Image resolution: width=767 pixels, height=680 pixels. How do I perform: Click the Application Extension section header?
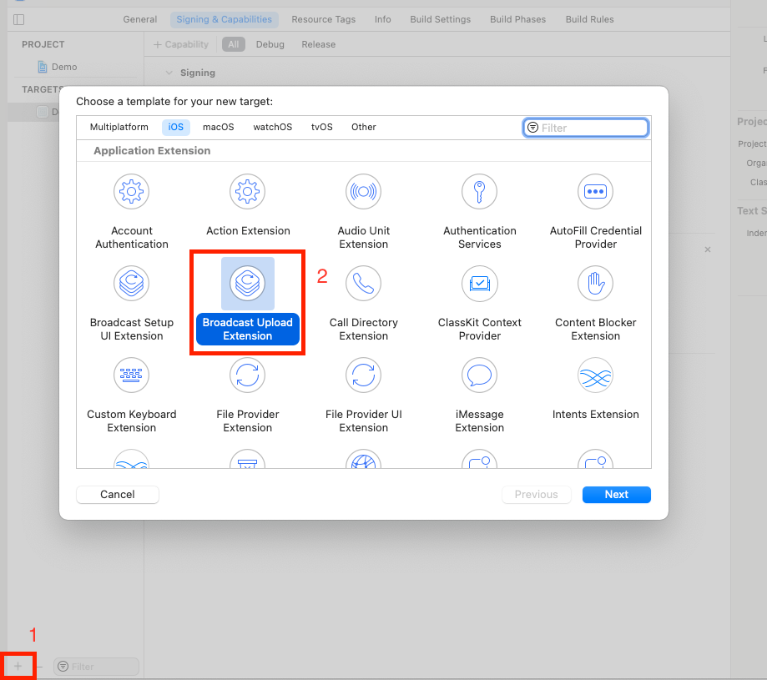[x=152, y=150]
